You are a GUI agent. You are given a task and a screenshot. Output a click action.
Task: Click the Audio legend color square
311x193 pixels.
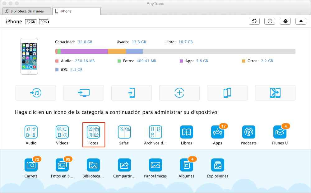(x=57, y=61)
